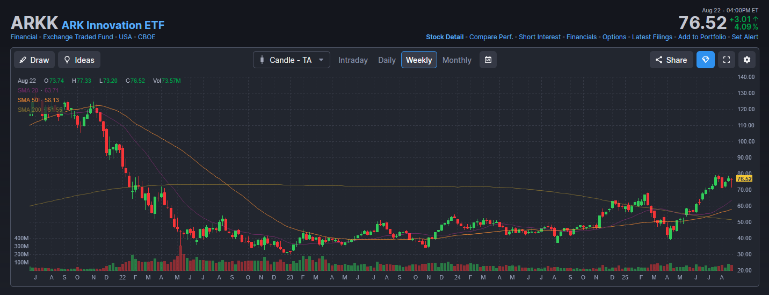
Task: Click the share arrow icon in the Share button
Action: 659,60
